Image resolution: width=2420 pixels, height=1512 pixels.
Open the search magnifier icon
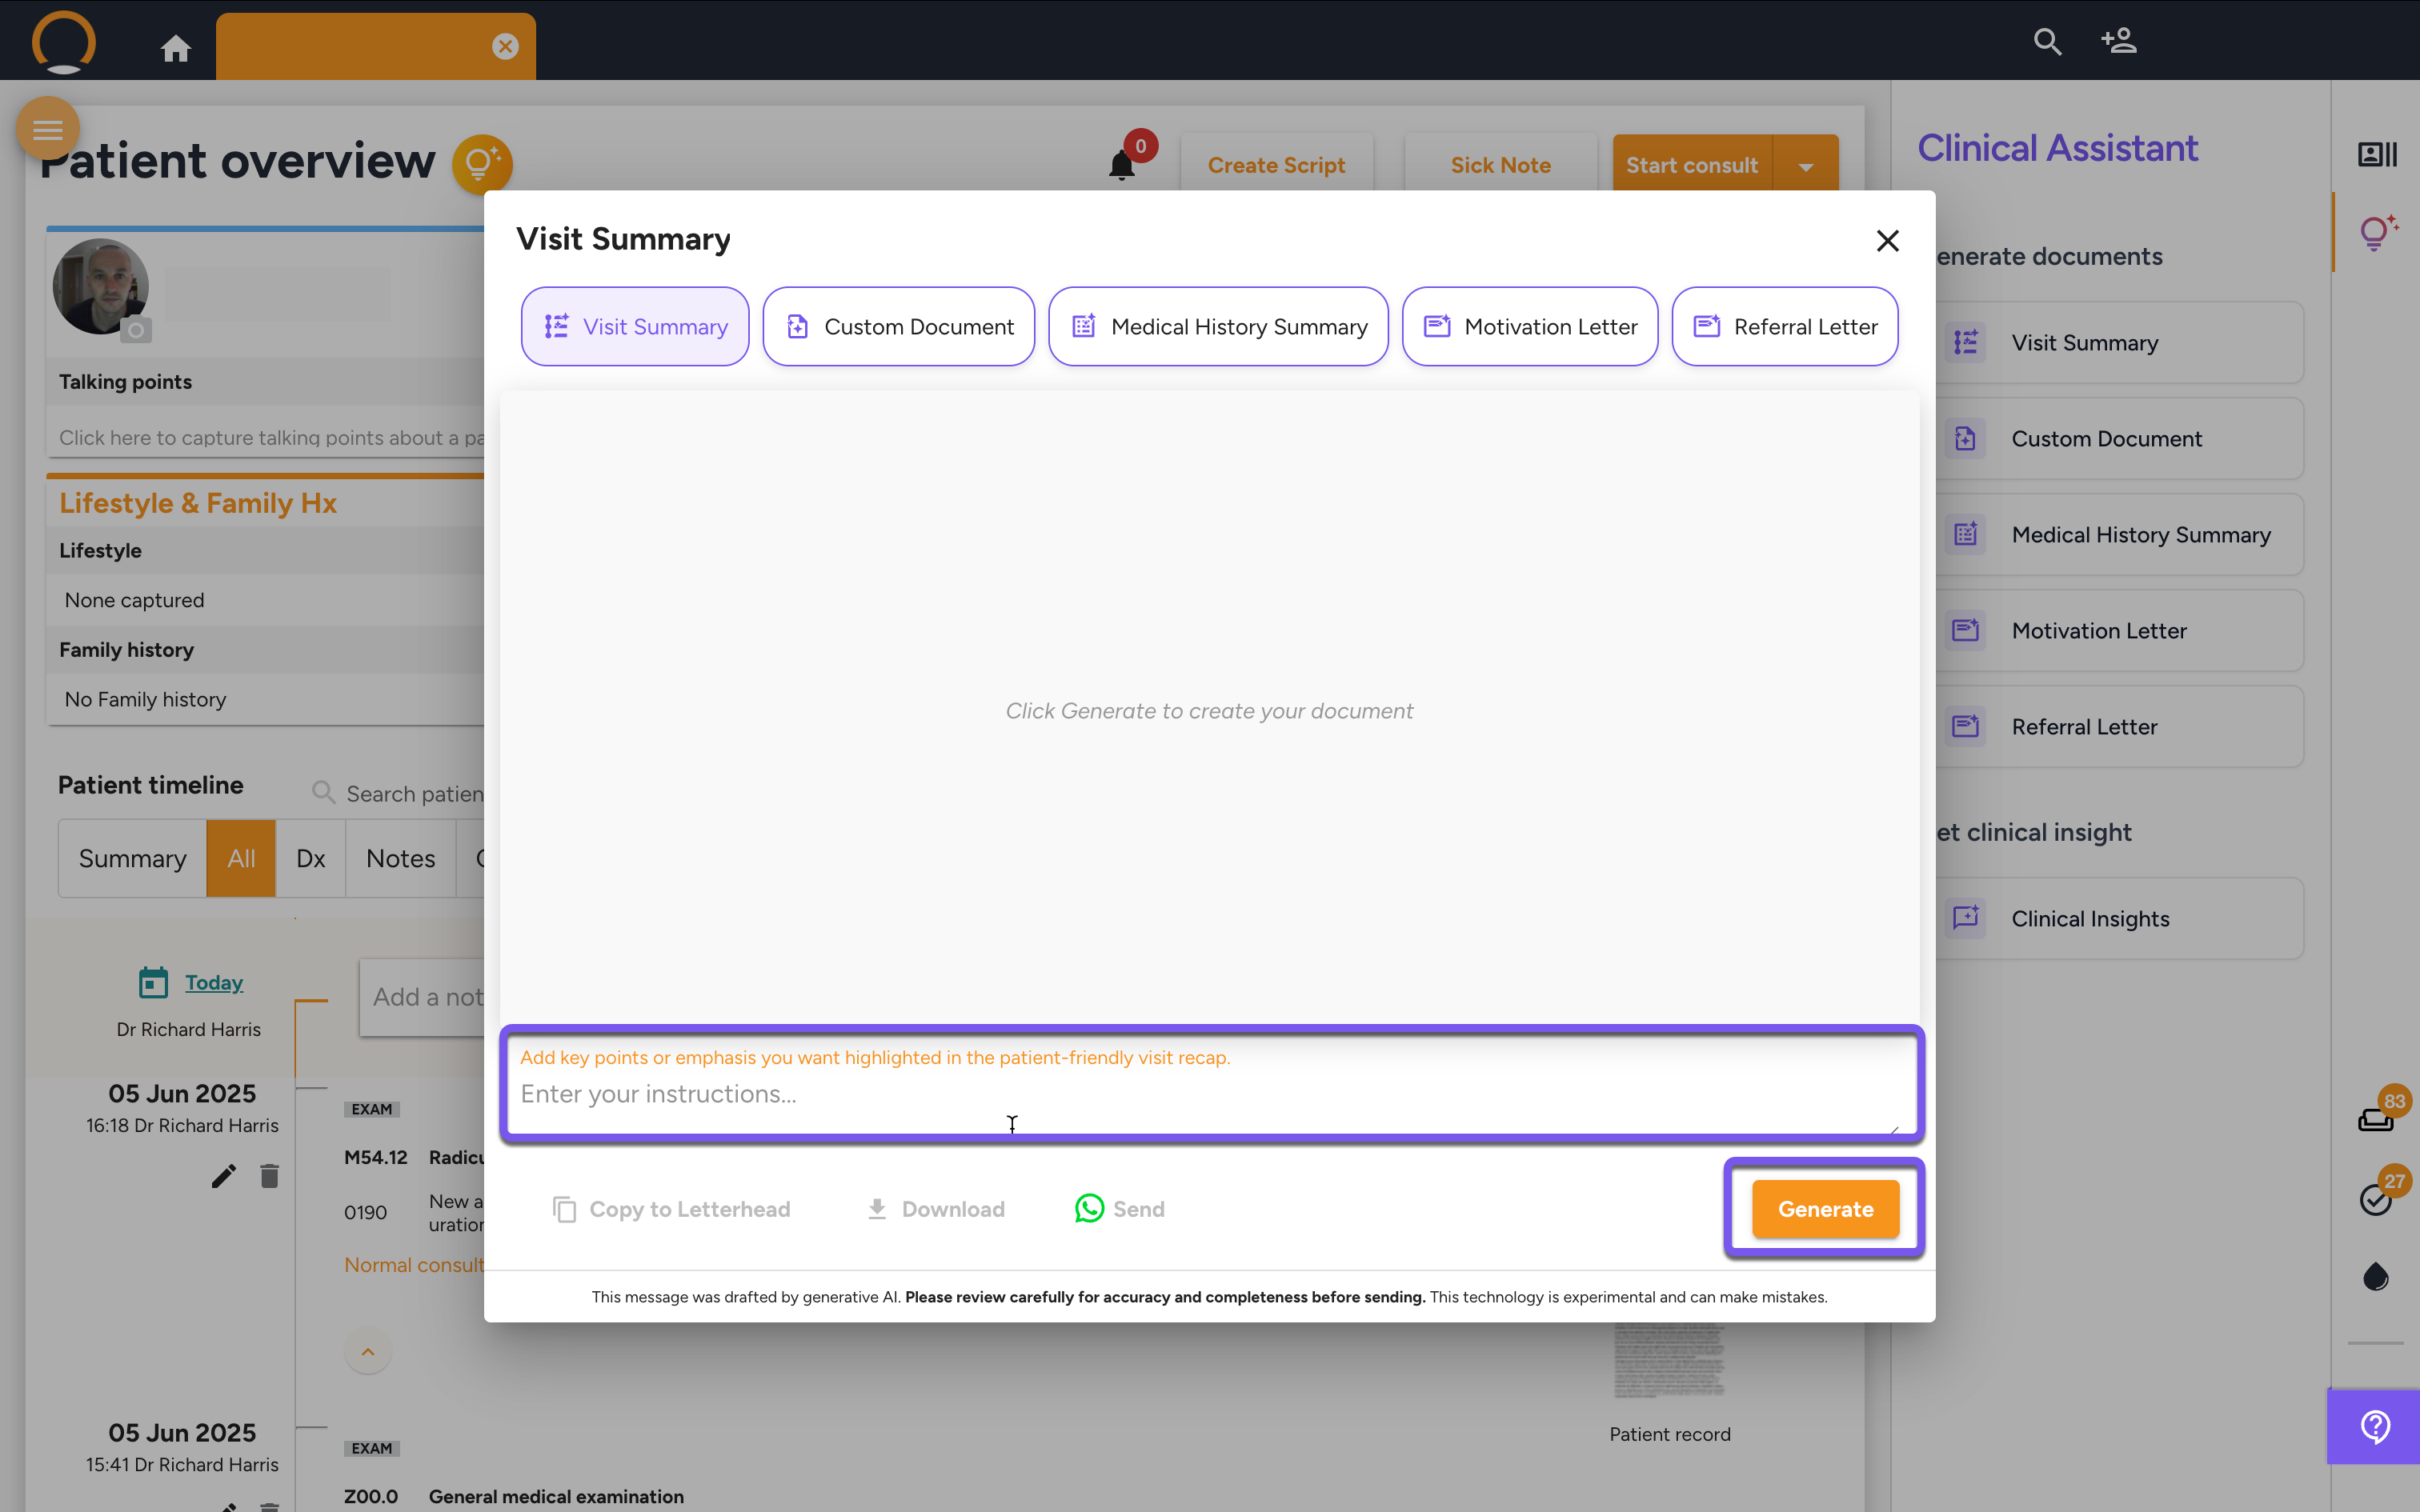tap(2047, 41)
